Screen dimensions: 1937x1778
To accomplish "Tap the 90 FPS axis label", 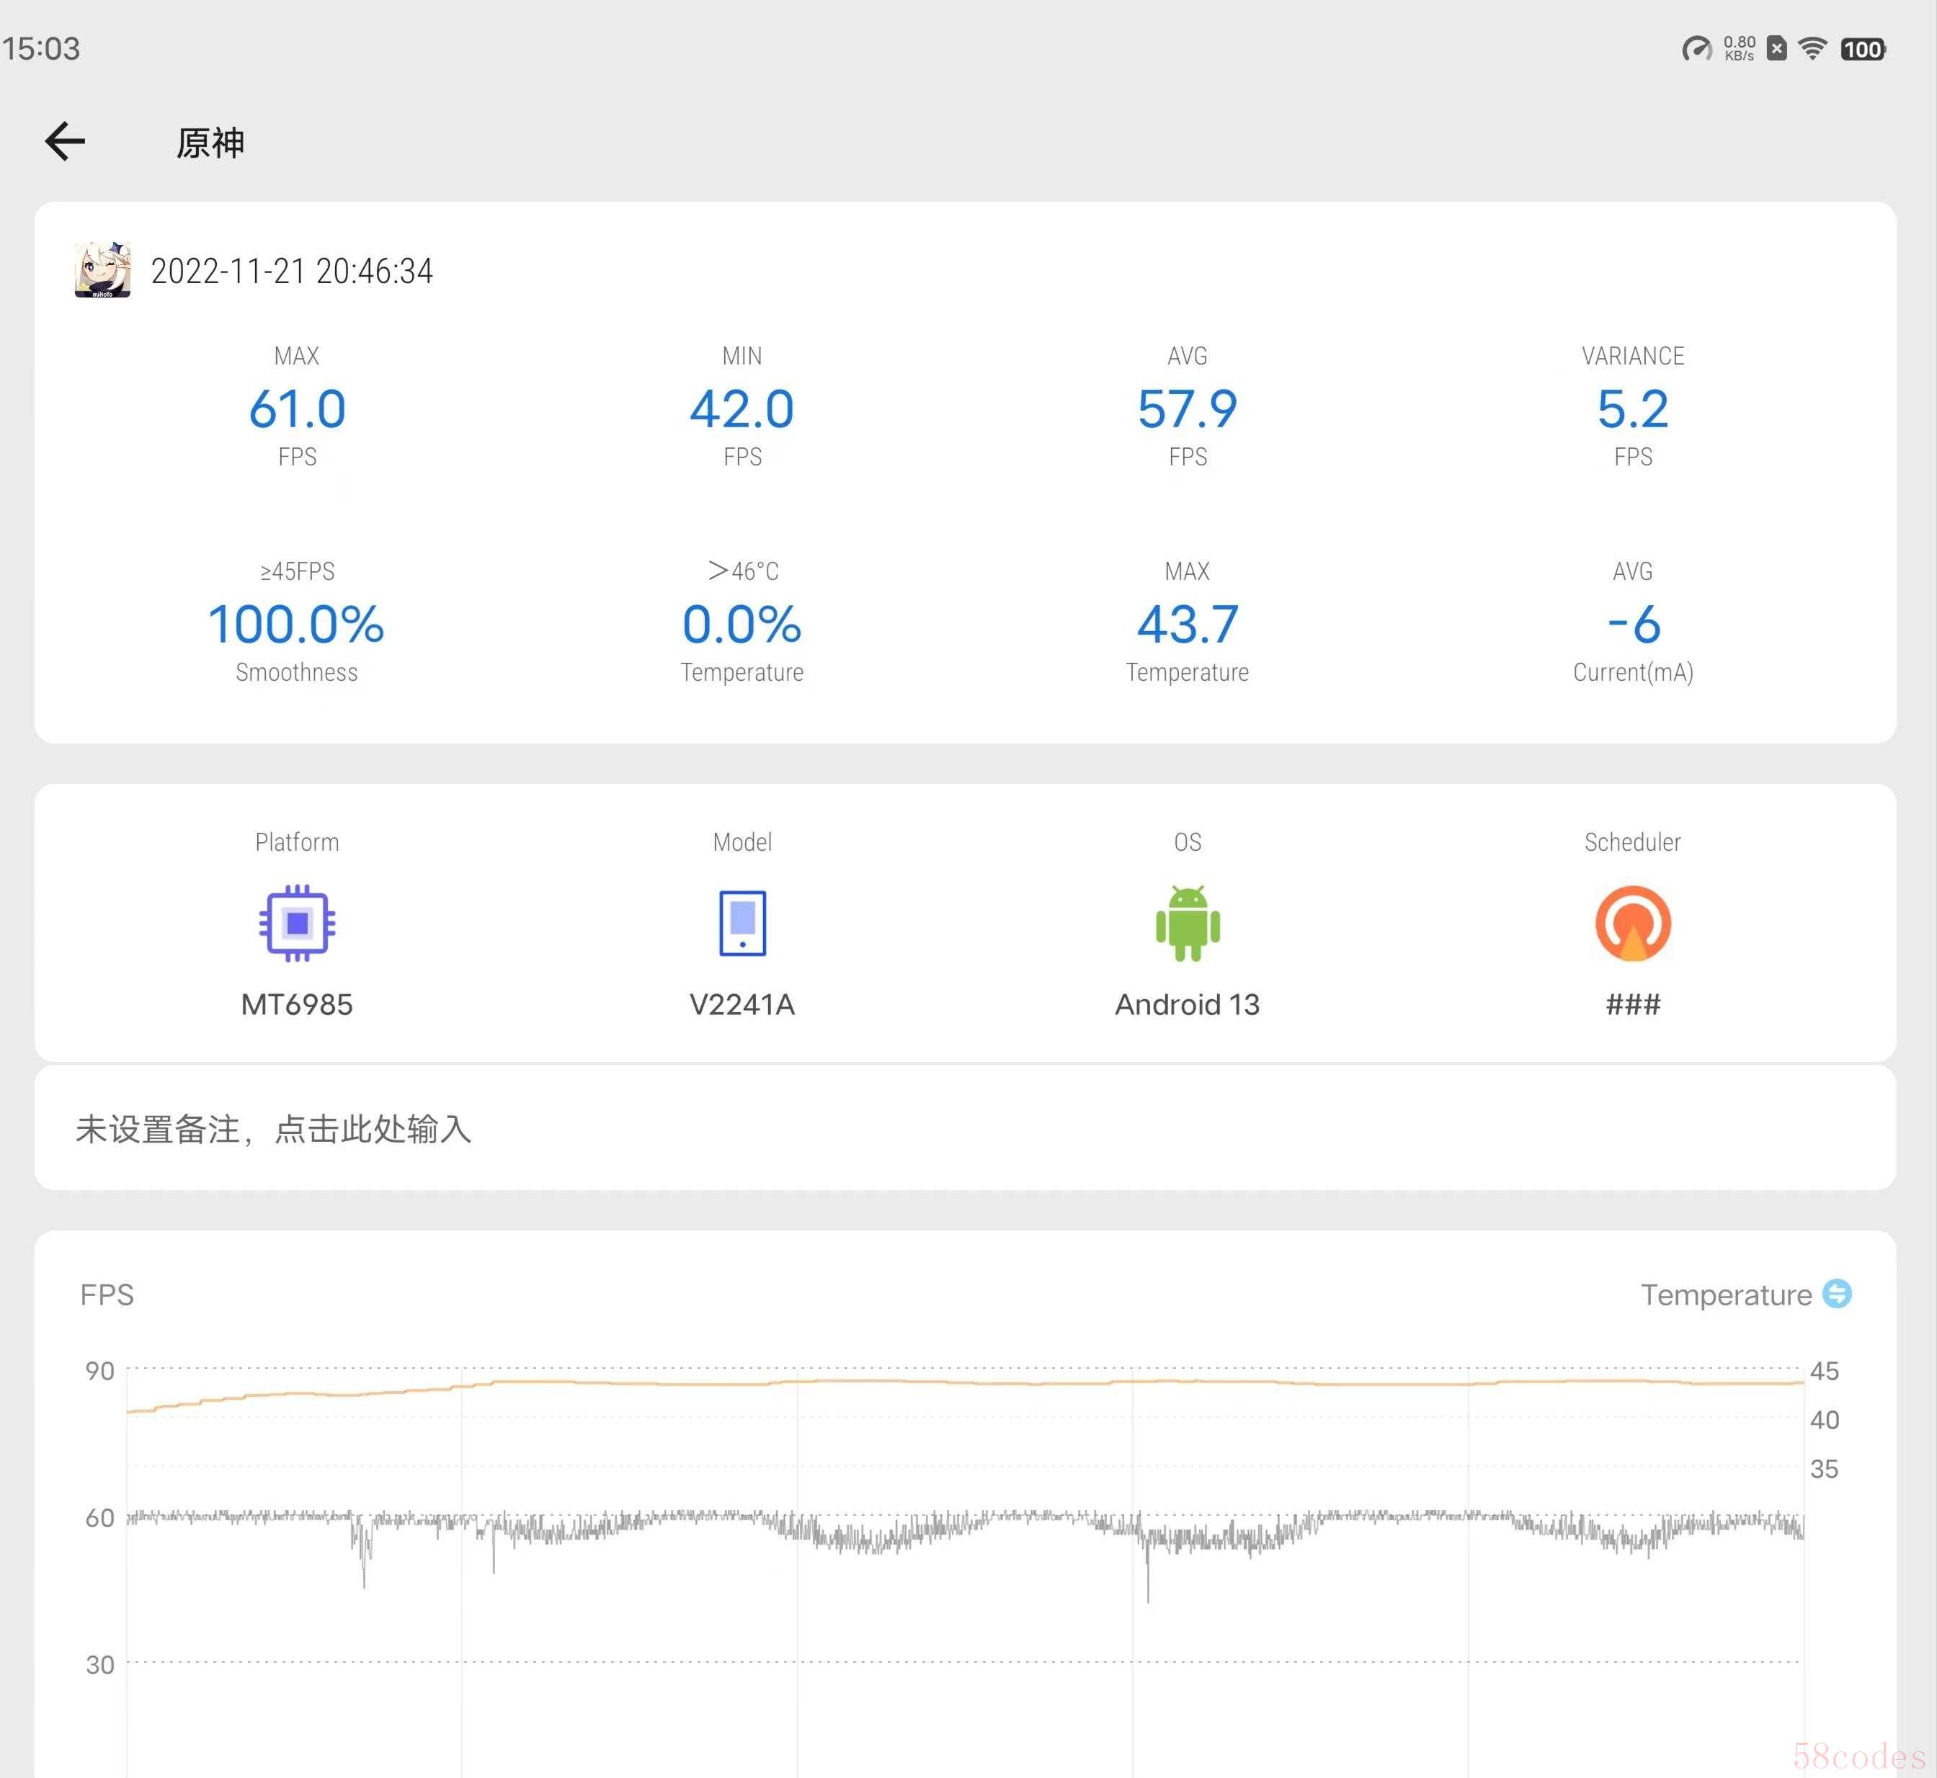I will pyautogui.click(x=100, y=1370).
